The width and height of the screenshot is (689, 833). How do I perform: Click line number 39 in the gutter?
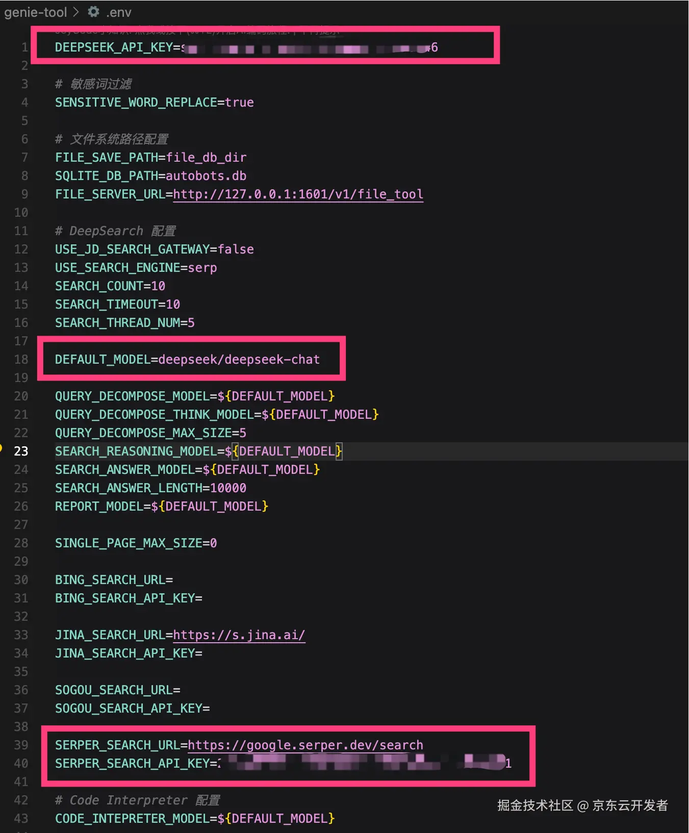(21, 745)
